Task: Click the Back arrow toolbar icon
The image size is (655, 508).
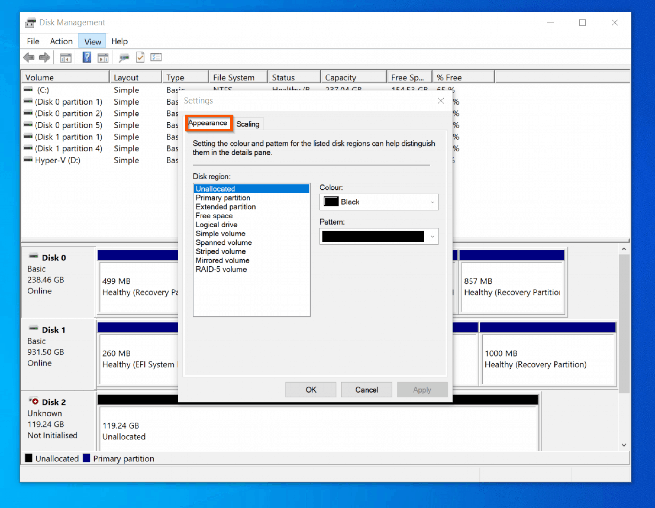Action: coord(29,58)
